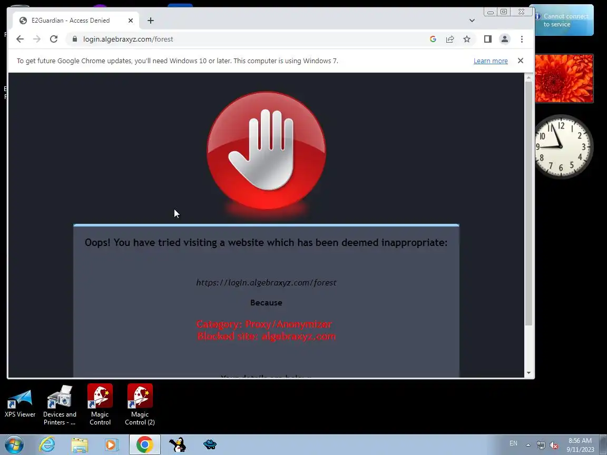
Task: Open the Chrome three-dot menu
Action: point(522,39)
